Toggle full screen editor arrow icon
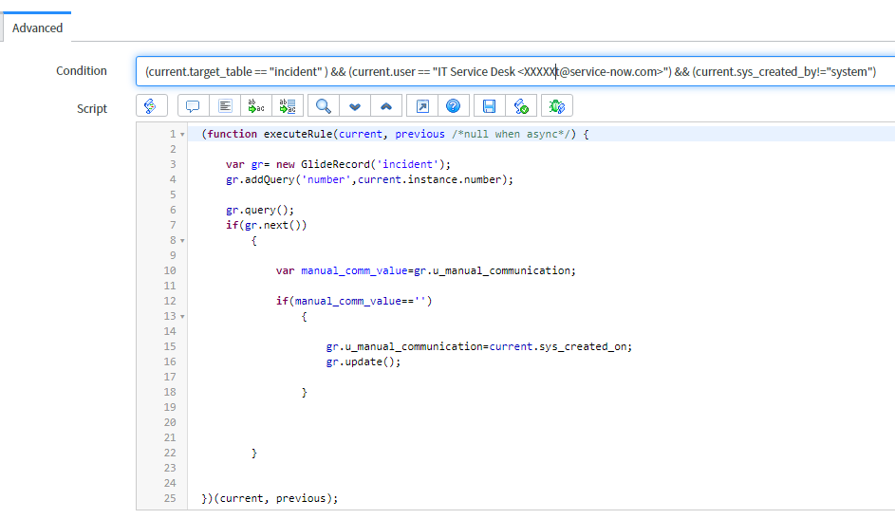 pyautogui.click(x=422, y=106)
